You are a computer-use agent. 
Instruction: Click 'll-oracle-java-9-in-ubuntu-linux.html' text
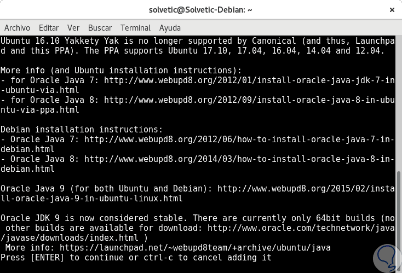coord(91,198)
